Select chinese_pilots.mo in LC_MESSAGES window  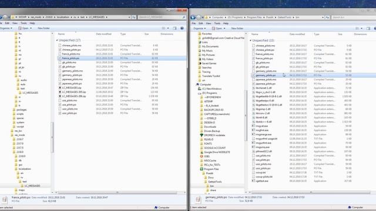click(x=72, y=46)
